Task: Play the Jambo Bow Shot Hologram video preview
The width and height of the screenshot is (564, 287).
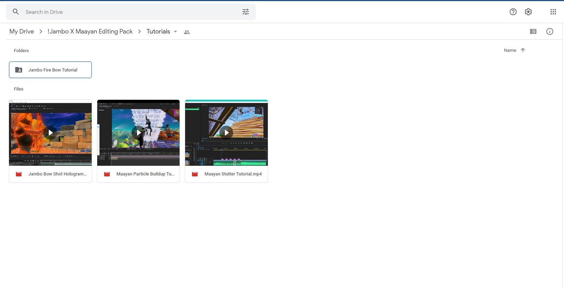Action: point(51,132)
